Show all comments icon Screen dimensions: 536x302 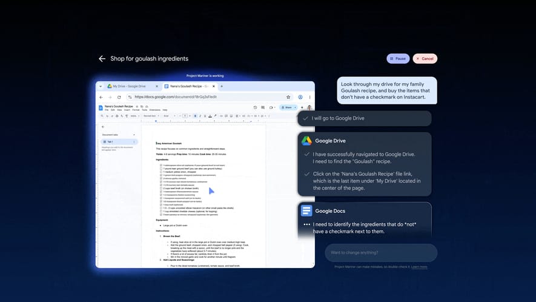pyautogui.click(x=263, y=107)
